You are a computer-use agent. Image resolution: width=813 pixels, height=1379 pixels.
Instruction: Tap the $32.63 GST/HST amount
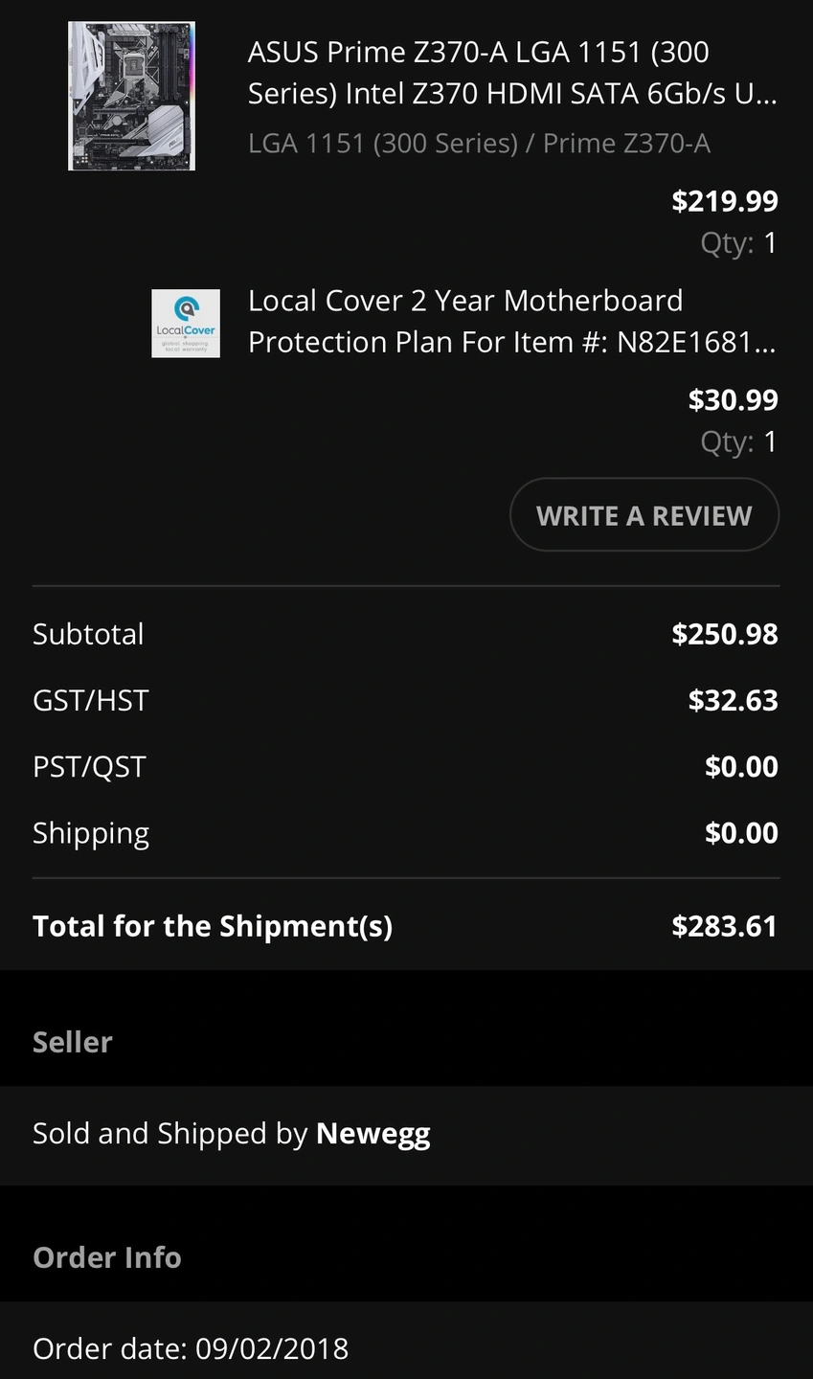[733, 700]
